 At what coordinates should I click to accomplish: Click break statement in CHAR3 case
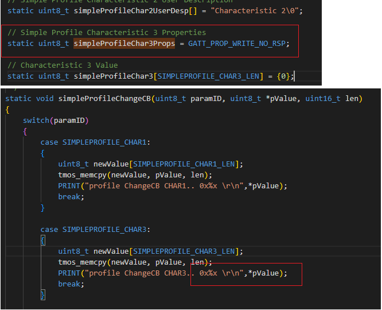coord(71,284)
